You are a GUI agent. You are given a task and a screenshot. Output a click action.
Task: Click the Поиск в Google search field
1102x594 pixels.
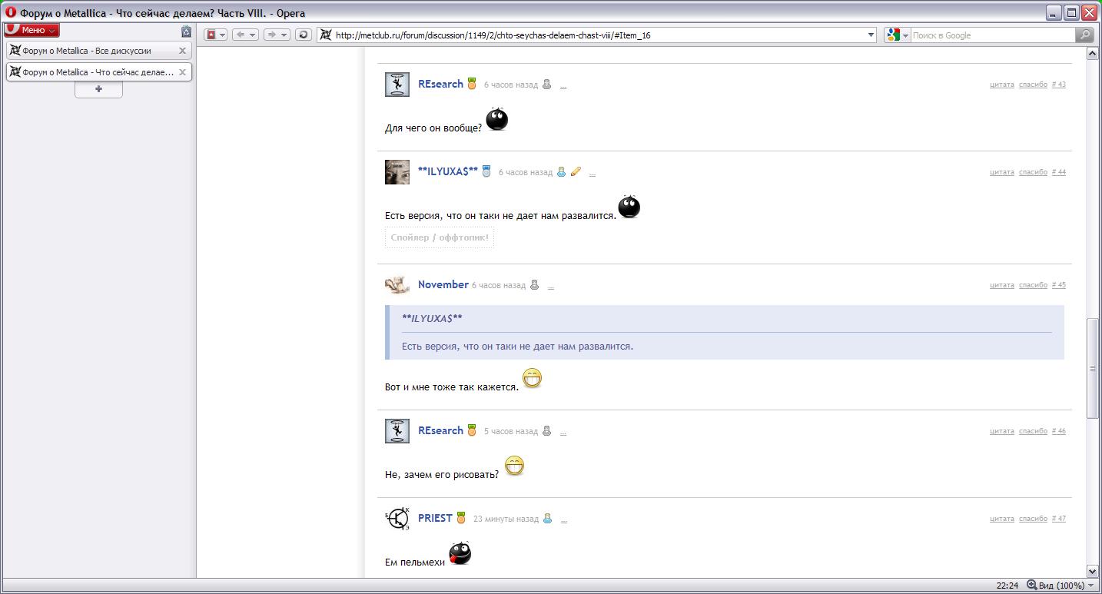point(991,35)
